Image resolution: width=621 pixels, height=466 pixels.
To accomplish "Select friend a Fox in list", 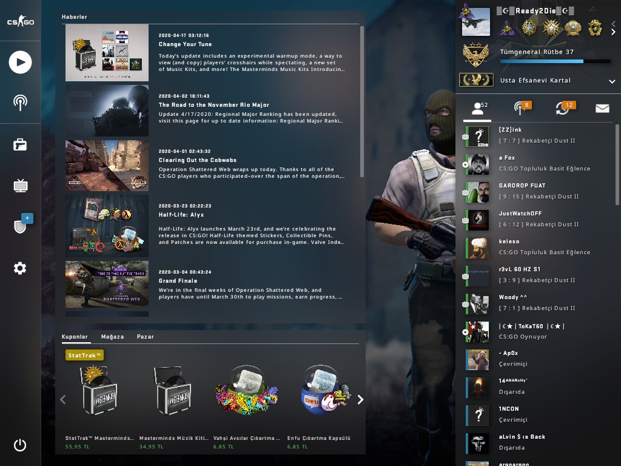I will [539, 163].
